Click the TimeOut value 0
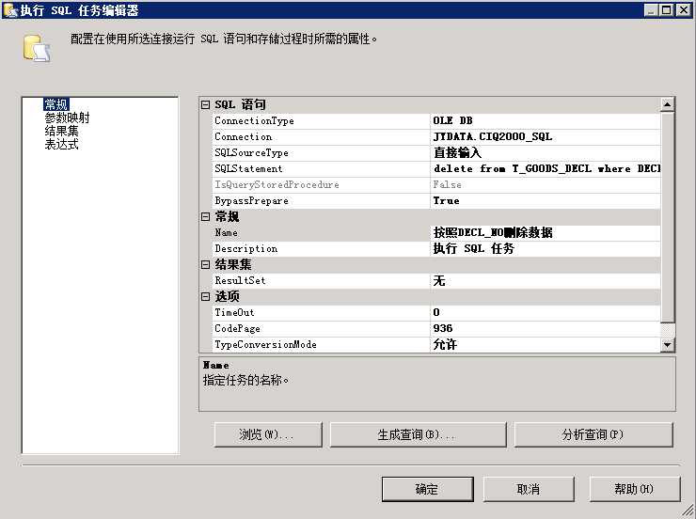Image resolution: width=696 pixels, height=519 pixels. tap(546, 312)
